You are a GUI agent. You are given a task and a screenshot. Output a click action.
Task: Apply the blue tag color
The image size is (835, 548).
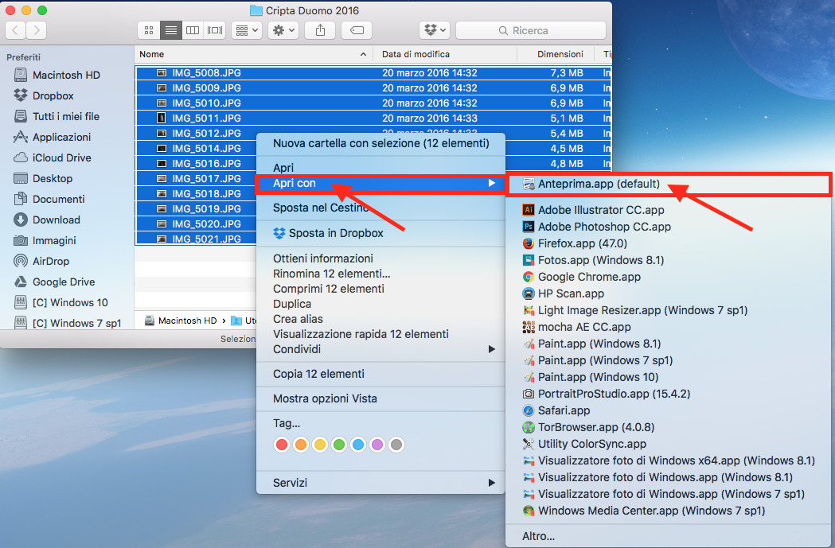click(358, 445)
